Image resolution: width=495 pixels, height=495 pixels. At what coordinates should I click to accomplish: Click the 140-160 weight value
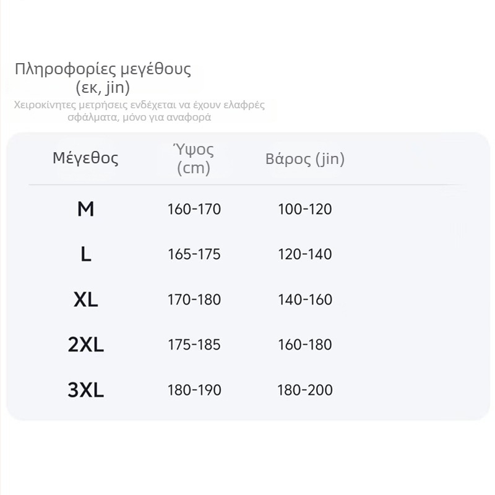pyautogui.click(x=305, y=299)
